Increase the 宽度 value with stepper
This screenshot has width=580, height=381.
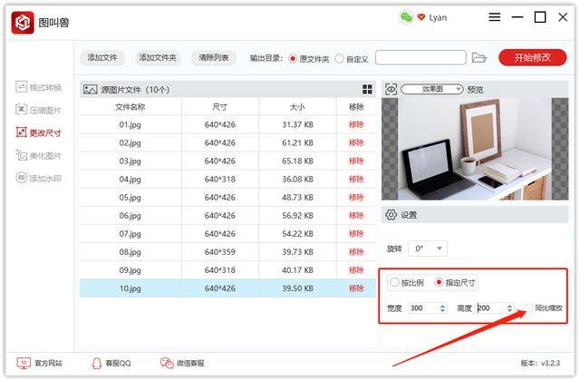(442, 306)
